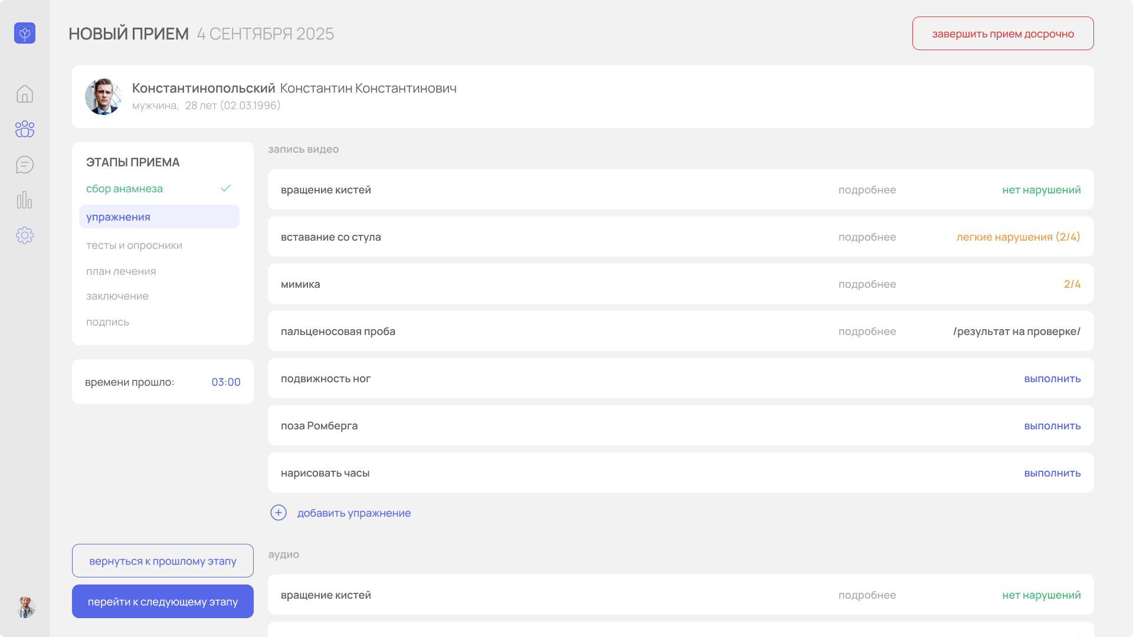Click 'выполнить' for нарисовать часы
Image resolution: width=1133 pixels, height=637 pixels.
pyautogui.click(x=1052, y=473)
